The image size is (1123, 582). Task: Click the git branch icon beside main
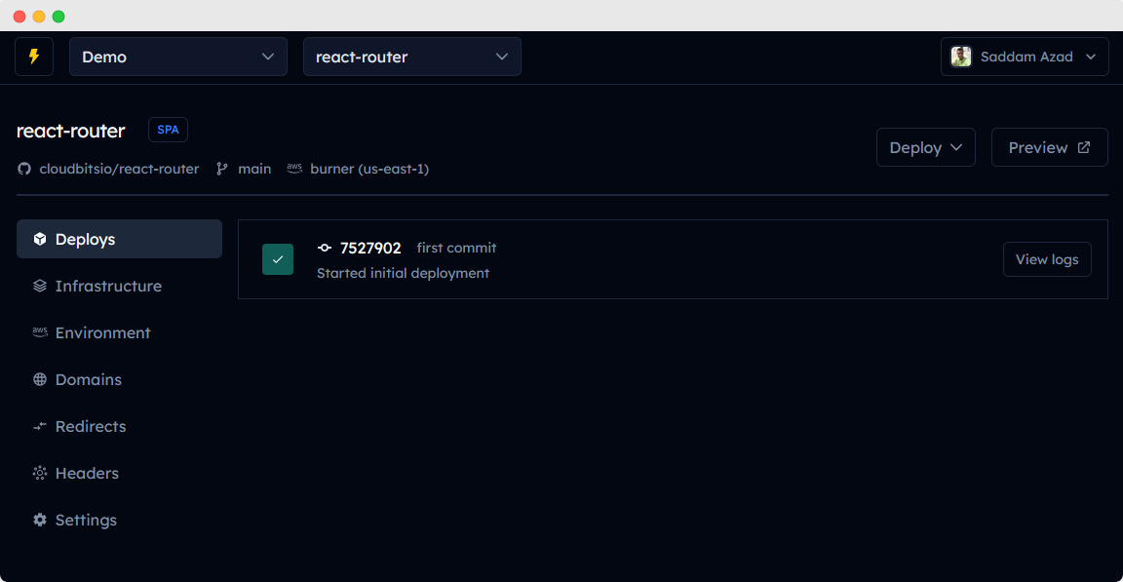(x=222, y=169)
